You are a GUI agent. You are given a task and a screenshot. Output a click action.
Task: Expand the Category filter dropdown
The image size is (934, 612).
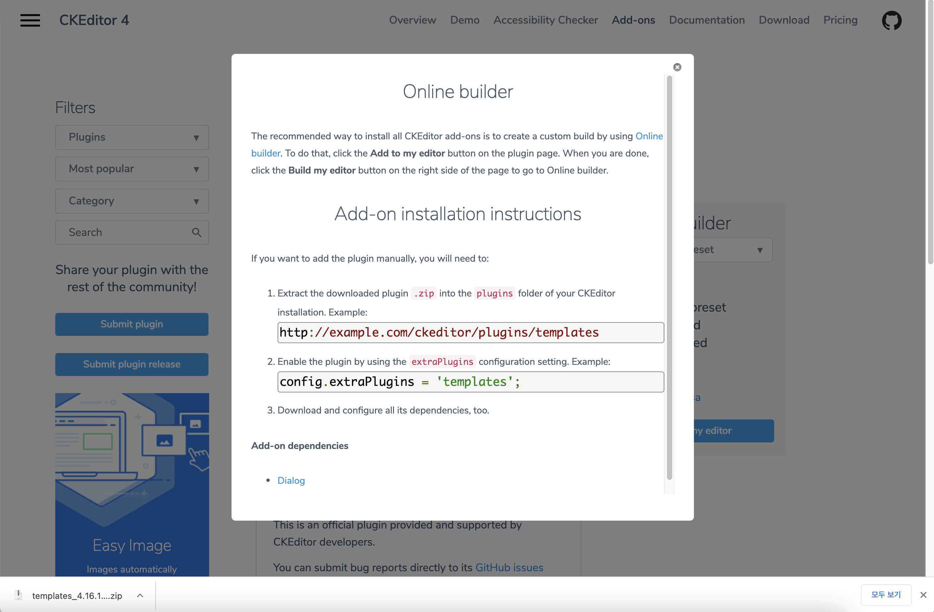[132, 201]
